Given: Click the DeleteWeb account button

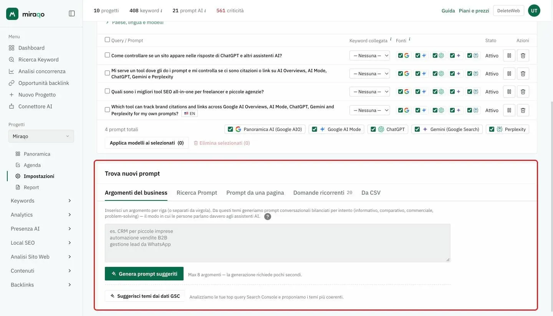Looking at the screenshot, I should (508, 11).
